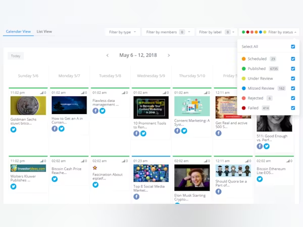This screenshot has width=303, height=227.
Task: Click the May 6 – 12, 2018 date heading
Action: (138, 55)
